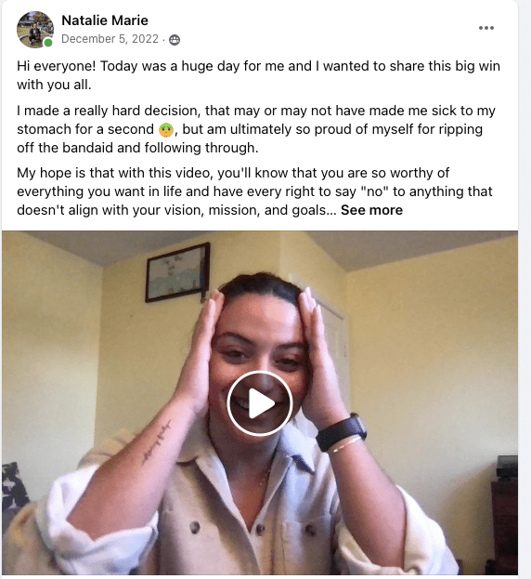Open the post via the December 5, 2022 timestamp
Screen dimensions: 531x579
110,39
